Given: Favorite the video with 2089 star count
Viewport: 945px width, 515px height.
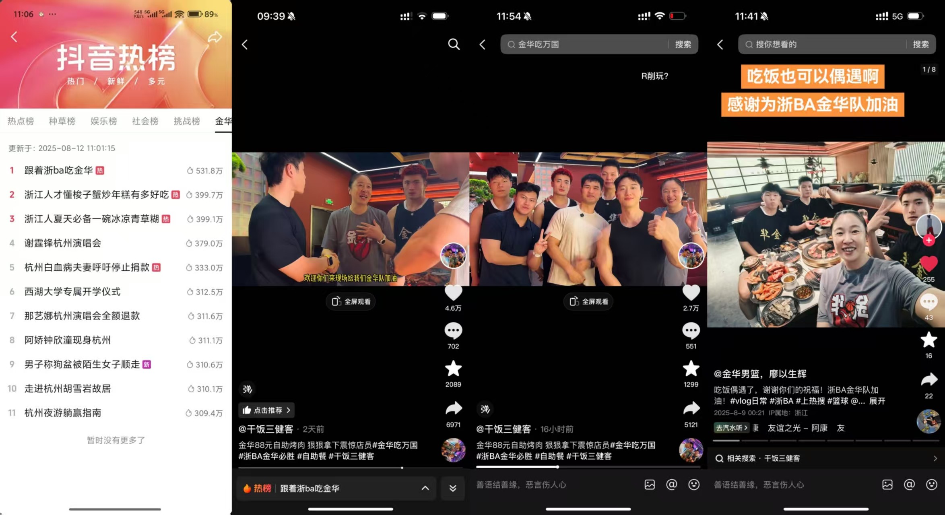Looking at the screenshot, I should tap(453, 369).
